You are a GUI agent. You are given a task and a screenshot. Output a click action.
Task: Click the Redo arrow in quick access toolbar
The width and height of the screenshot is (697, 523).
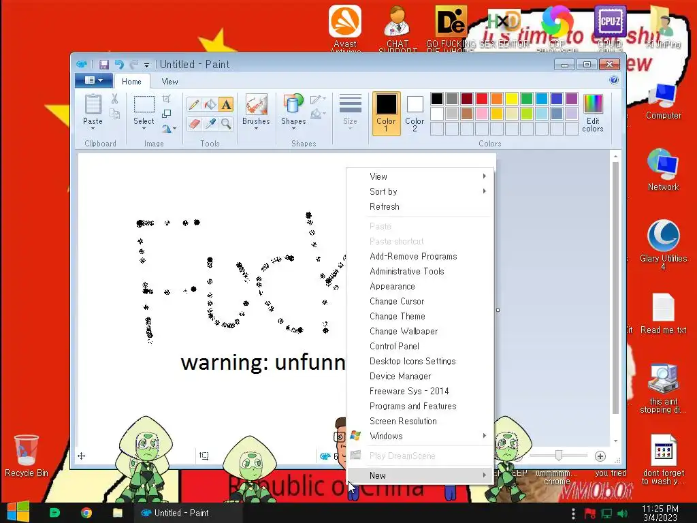[x=133, y=65]
